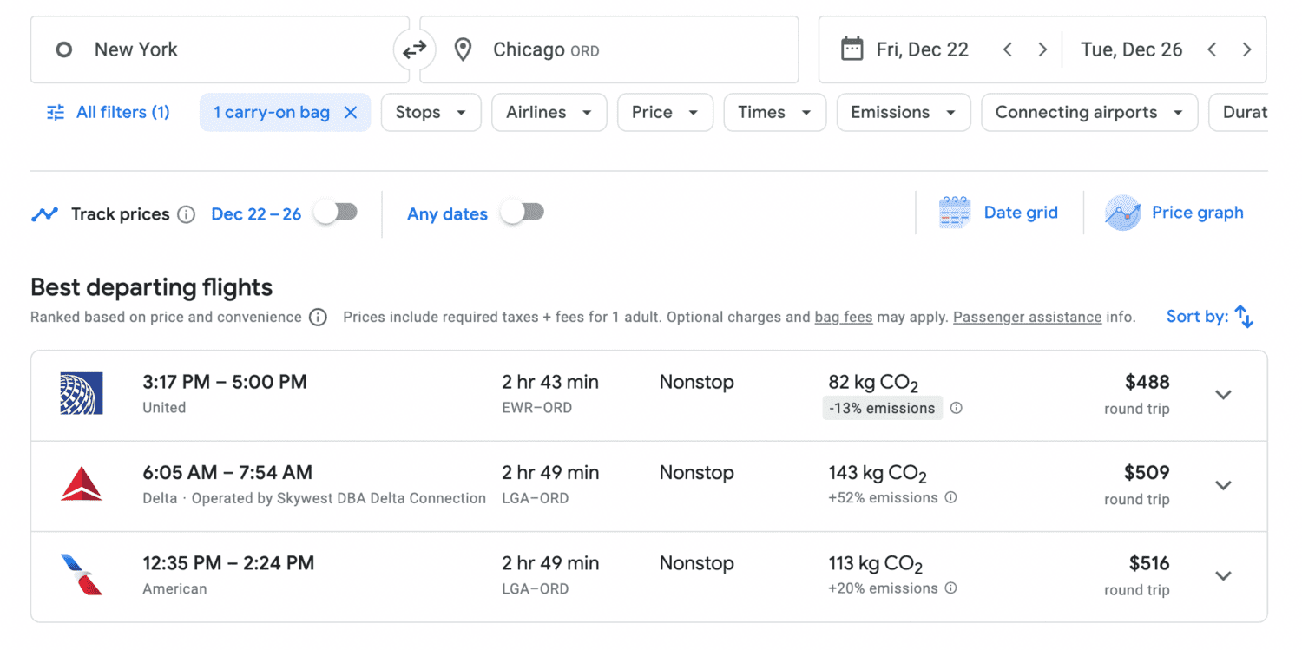Open the All filters panel
Viewport: 1302px width, 650px height.
pyautogui.click(x=108, y=112)
